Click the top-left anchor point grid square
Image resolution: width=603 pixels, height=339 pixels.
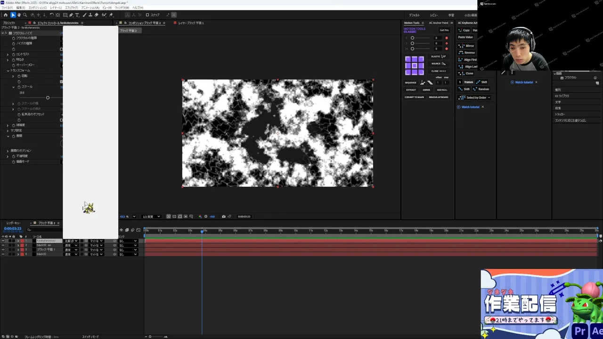(408, 59)
